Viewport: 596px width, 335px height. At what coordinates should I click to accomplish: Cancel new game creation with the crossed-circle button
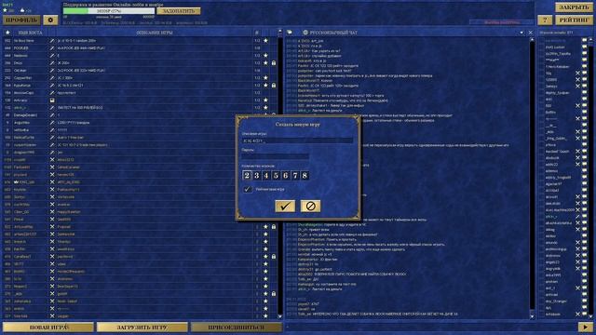coord(310,206)
